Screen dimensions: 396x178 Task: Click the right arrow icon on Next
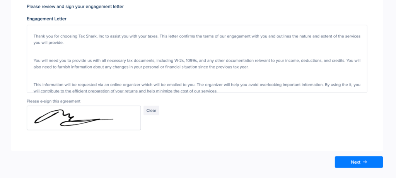tap(365, 162)
